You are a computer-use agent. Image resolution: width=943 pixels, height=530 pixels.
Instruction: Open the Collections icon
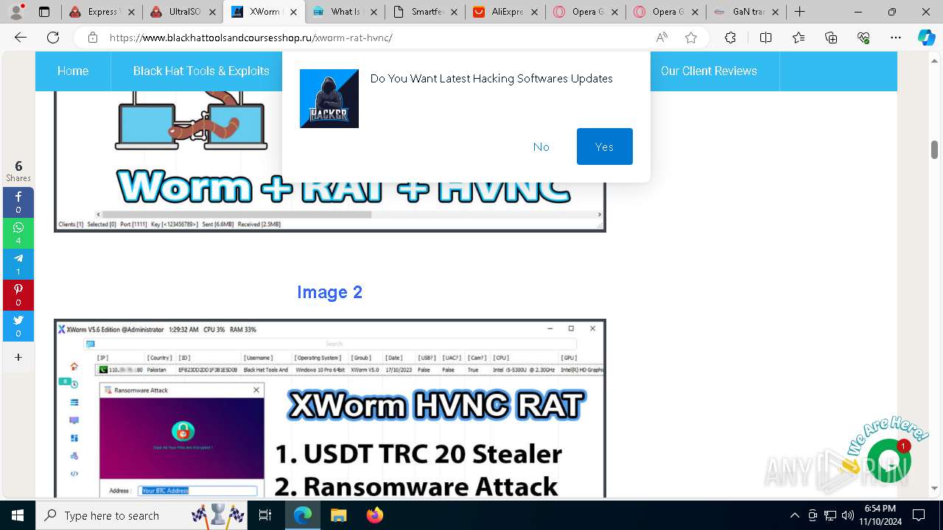click(x=831, y=38)
